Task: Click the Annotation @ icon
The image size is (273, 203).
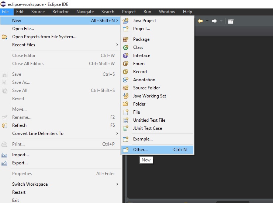Action: pyautogui.click(x=125, y=80)
